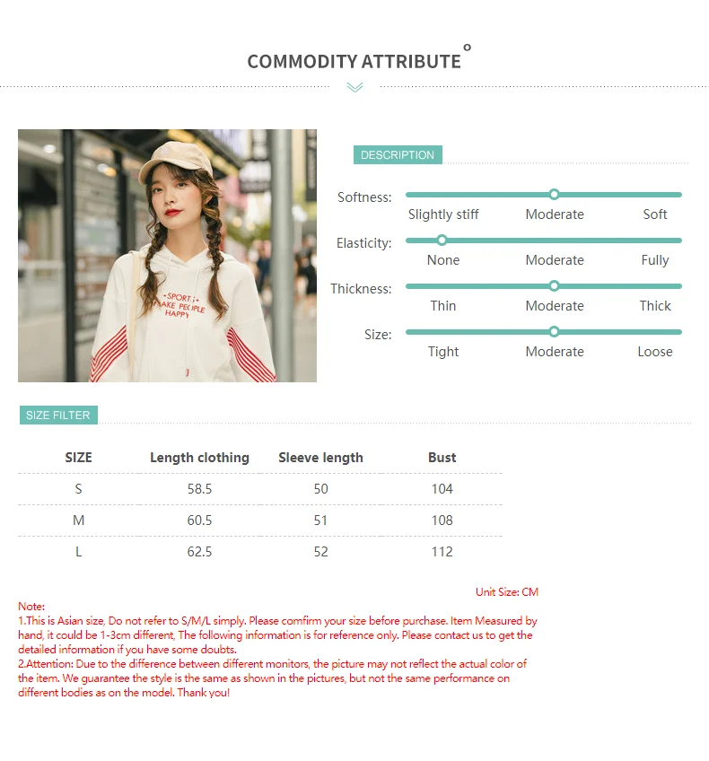
Task: Click the Elasticity slider handle
Action: pos(442,241)
